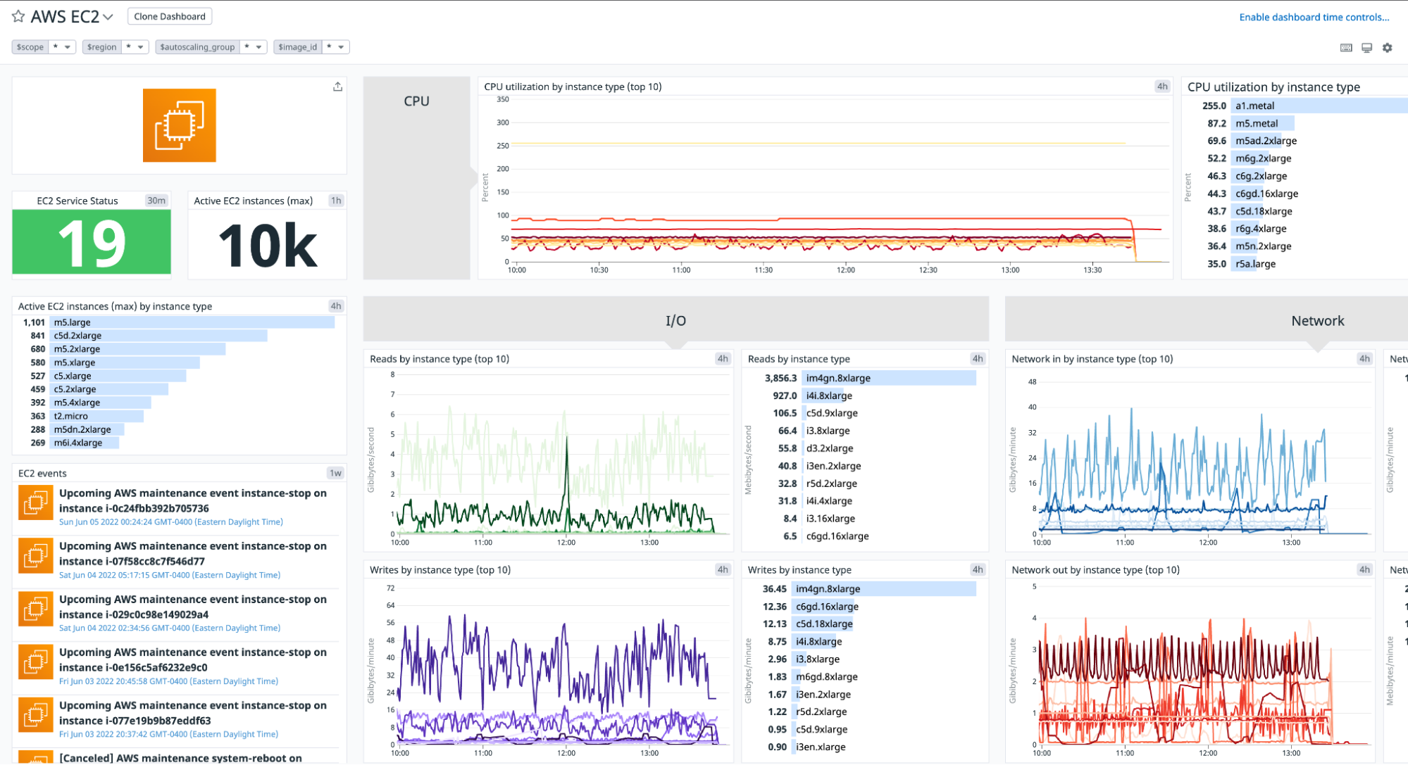Toggle the favorite star next to AWS EC2
This screenshot has width=1408, height=765.
click(17, 16)
